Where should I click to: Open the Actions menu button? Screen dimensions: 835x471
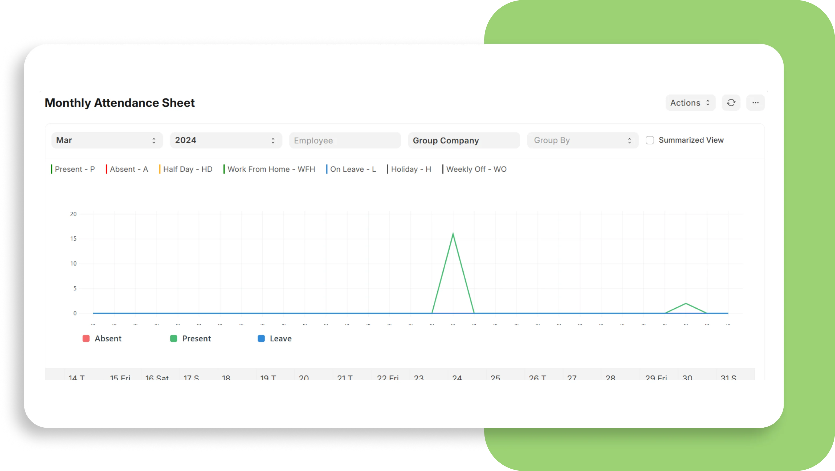pos(690,103)
